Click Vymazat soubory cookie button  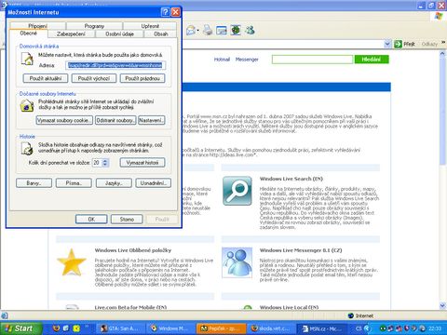pos(64,120)
